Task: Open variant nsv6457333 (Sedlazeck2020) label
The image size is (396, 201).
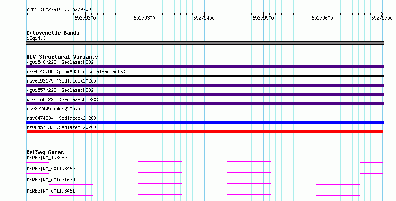Action: [x=61, y=127]
